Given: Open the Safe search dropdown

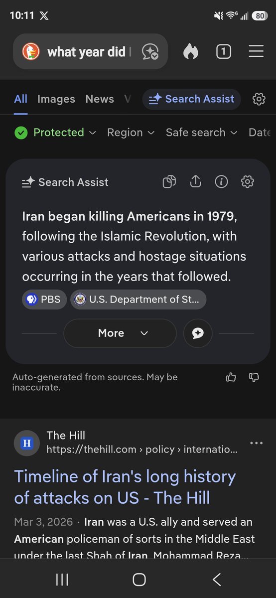Looking at the screenshot, I should 202,133.
